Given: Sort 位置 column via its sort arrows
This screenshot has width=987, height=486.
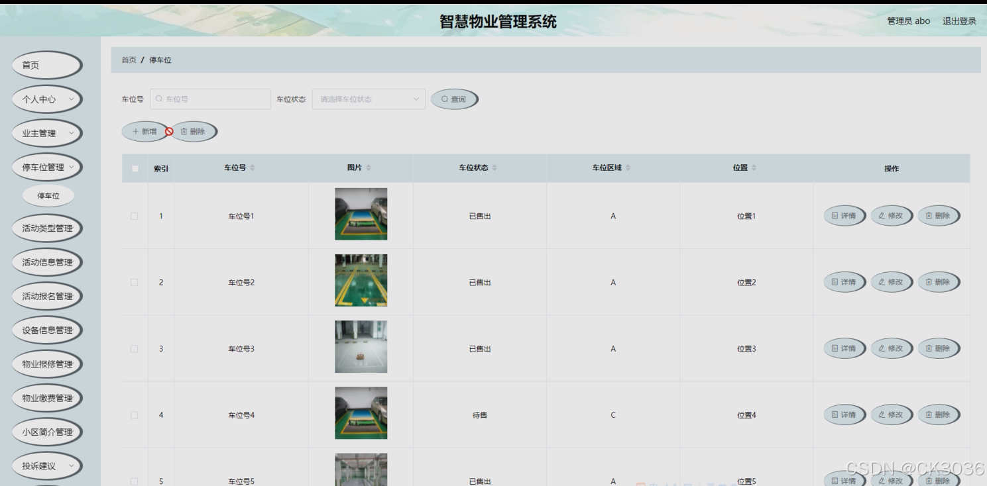Looking at the screenshot, I should (754, 168).
